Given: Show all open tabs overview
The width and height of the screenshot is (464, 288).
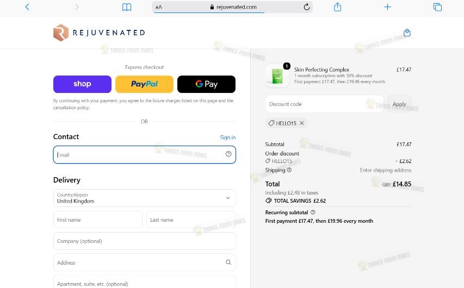Looking at the screenshot, I should click(x=437, y=7).
